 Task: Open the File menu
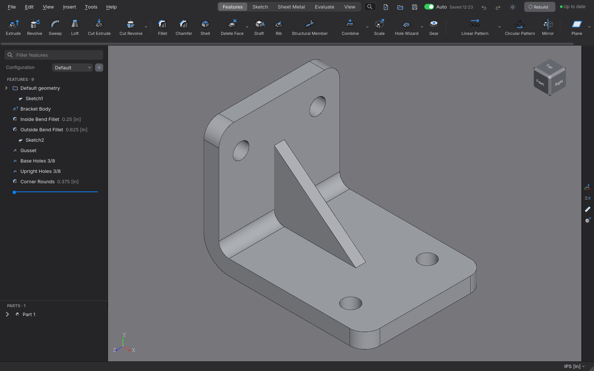click(12, 7)
